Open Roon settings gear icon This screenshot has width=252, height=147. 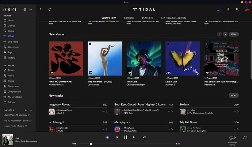click(25, 9)
